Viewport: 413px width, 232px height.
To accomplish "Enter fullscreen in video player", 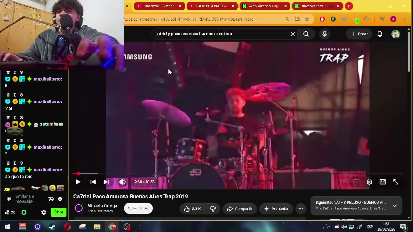I will (396, 182).
